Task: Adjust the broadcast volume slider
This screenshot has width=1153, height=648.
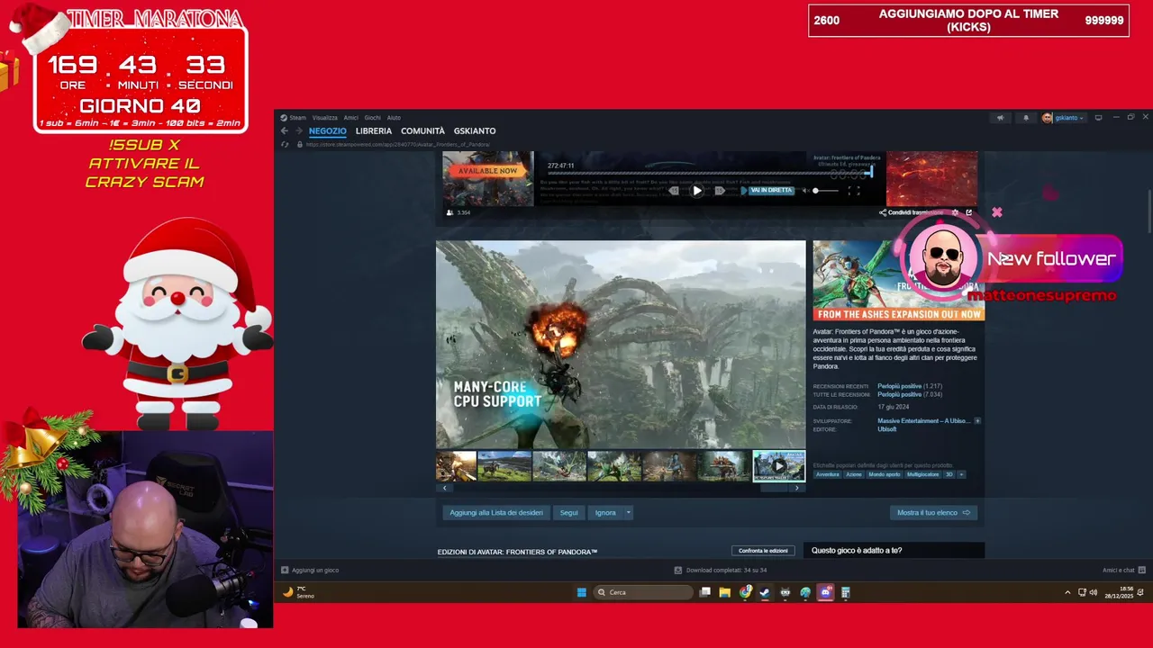Action: [827, 191]
